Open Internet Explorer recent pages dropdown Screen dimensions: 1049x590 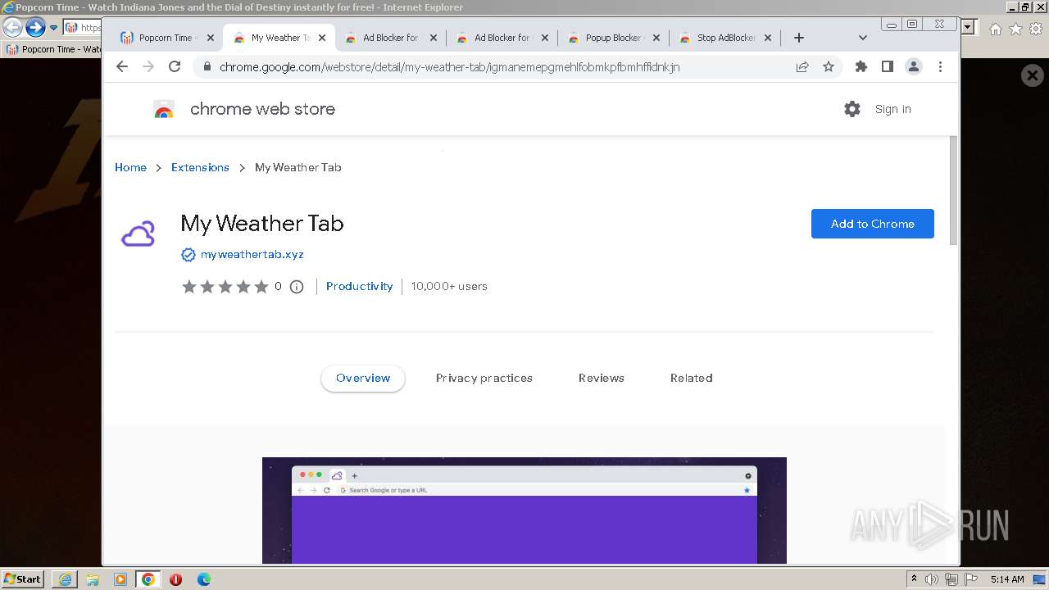[53, 28]
